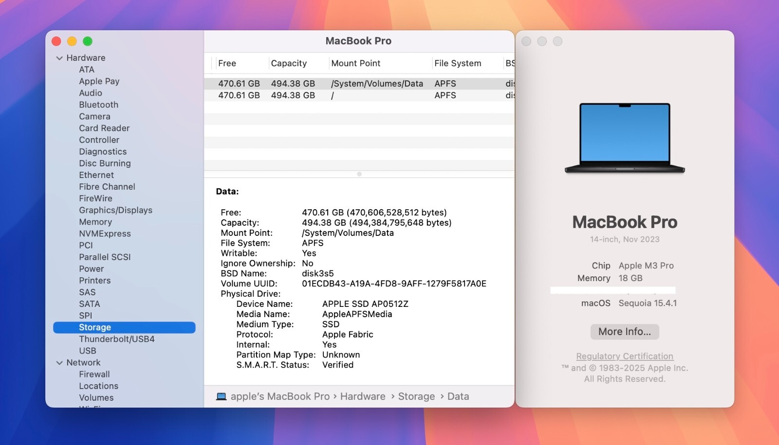This screenshot has height=445, width=779.
Task: Close the About This Mac window
Action: click(x=526, y=41)
